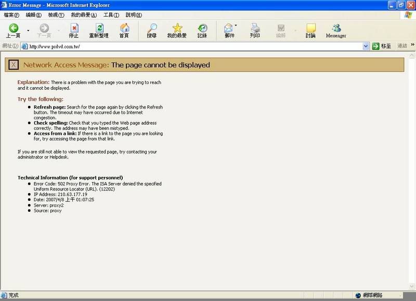416x301 pixels.
Task: Restore down the Internet Explorer window
Action: click(x=401, y=5)
